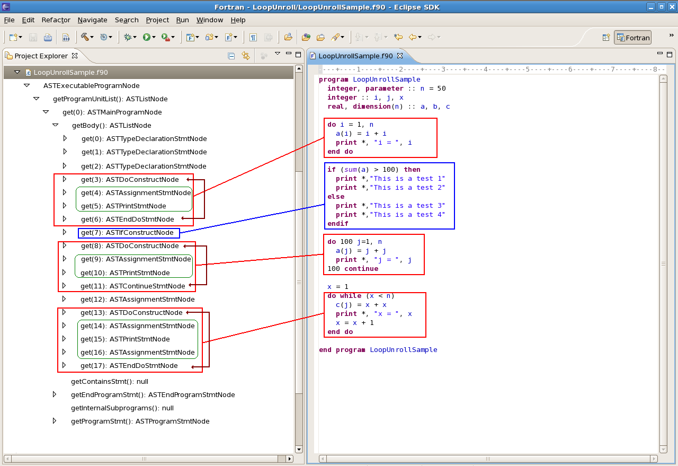678x466 pixels.
Task: Toggle Link with Editor in Project Explorer
Action: 246,56
